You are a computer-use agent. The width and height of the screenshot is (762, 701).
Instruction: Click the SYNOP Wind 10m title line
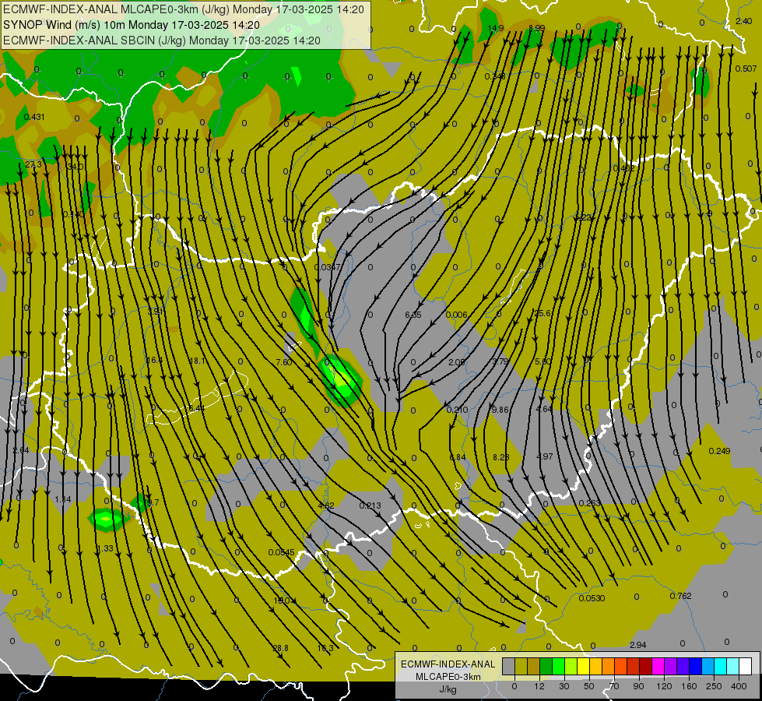(132, 25)
